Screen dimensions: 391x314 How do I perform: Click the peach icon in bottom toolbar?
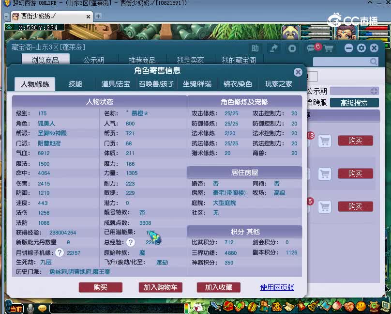coord(337,306)
